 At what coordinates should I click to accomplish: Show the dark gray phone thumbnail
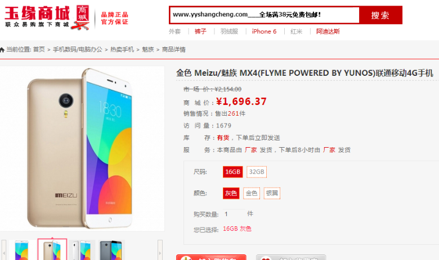(x=111, y=250)
